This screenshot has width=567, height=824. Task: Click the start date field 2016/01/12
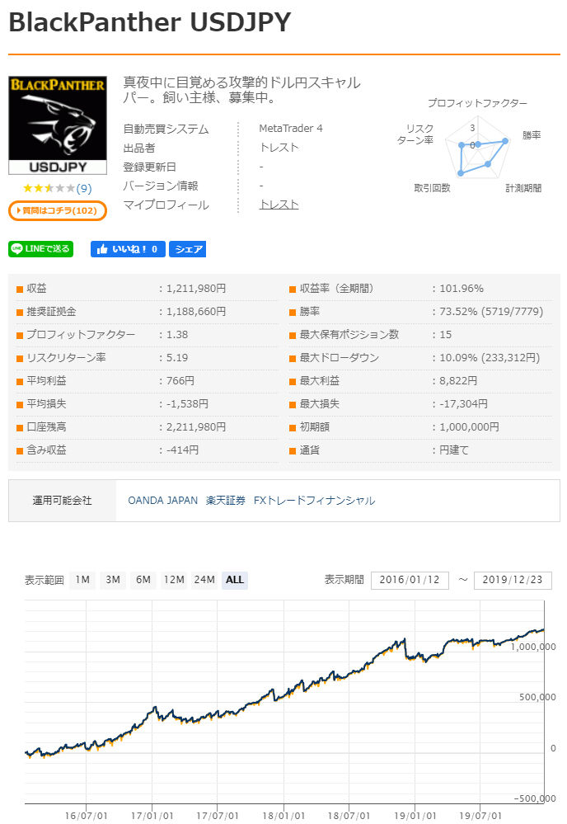click(x=410, y=580)
